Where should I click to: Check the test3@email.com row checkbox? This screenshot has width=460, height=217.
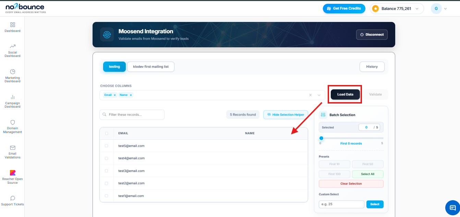[x=106, y=171]
